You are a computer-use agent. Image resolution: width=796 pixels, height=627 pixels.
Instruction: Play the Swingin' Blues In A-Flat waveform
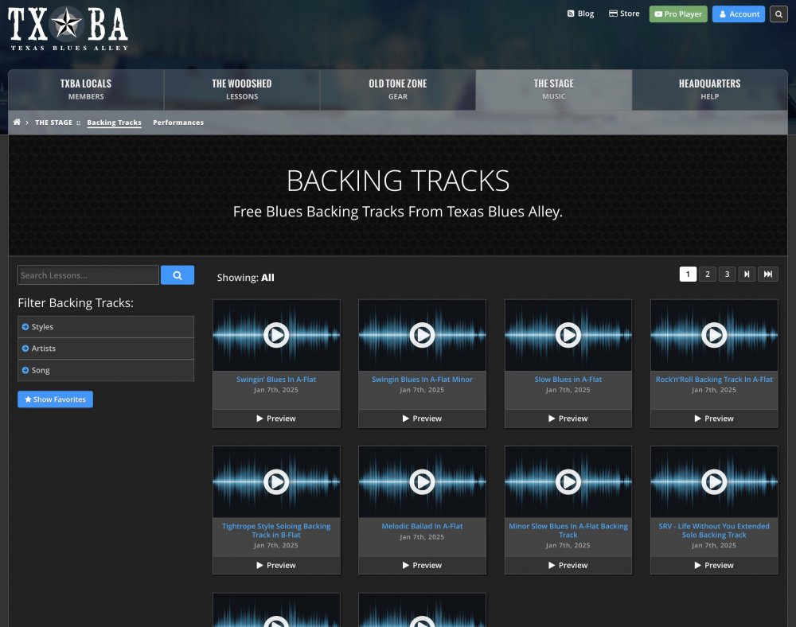coord(276,335)
